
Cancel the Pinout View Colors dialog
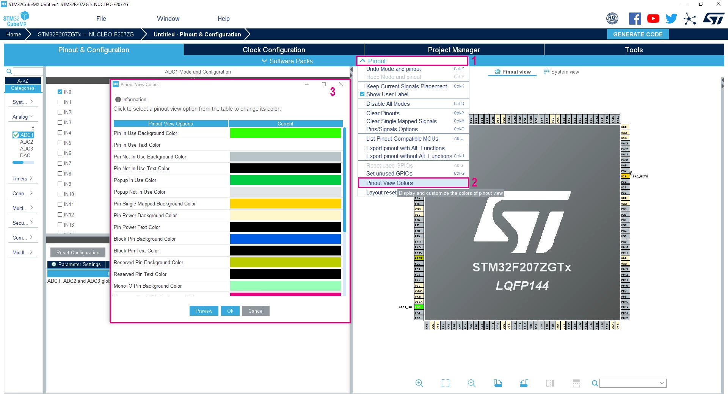coord(256,311)
